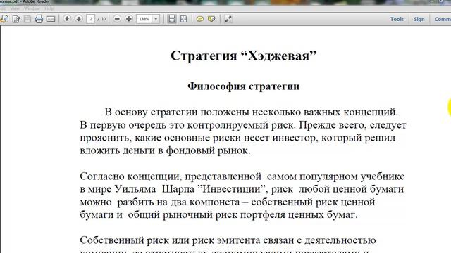
Task: Click the line starting "Согласно концепции"
Action: click(242, 176)
